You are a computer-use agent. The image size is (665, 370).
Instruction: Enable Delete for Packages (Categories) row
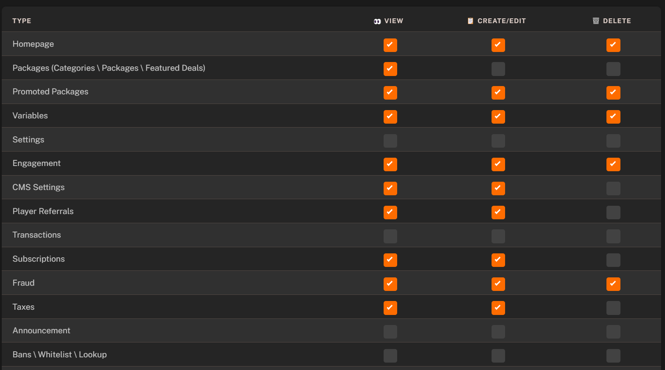pyautogui.click(x=613, y=69)
